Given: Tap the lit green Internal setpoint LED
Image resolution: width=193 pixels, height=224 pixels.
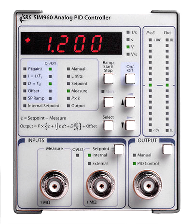Looking at the screenshot, I should point(90,155).
